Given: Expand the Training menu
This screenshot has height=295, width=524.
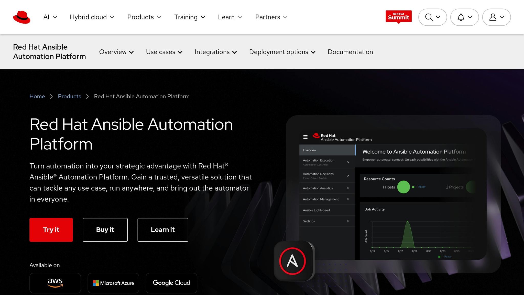Looking at the screenshot, I should (190, 17).
